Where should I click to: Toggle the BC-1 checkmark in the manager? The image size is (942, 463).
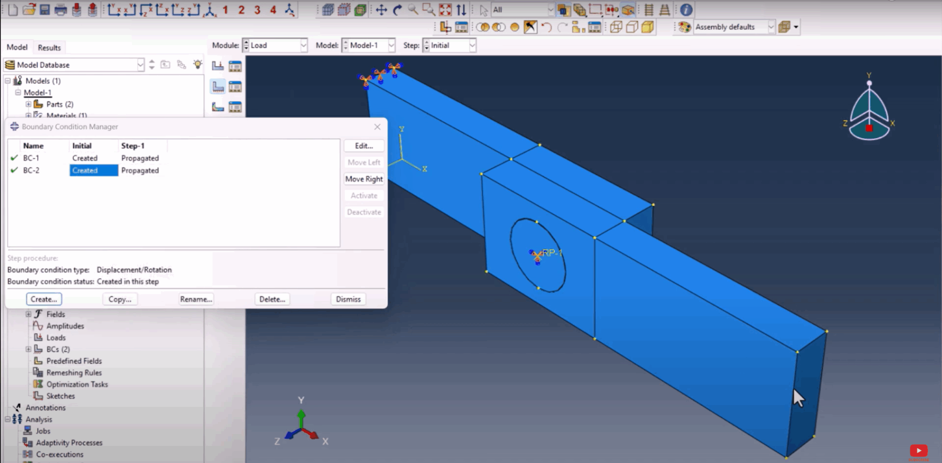tap(13, 158)
